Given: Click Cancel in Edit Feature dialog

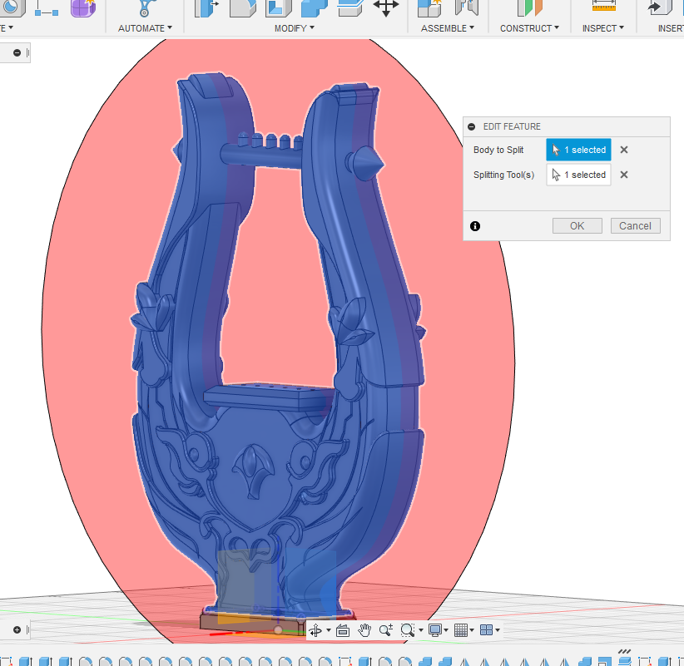Looking at the screenshot, I should pyautogui.click(x=635, y=226).
